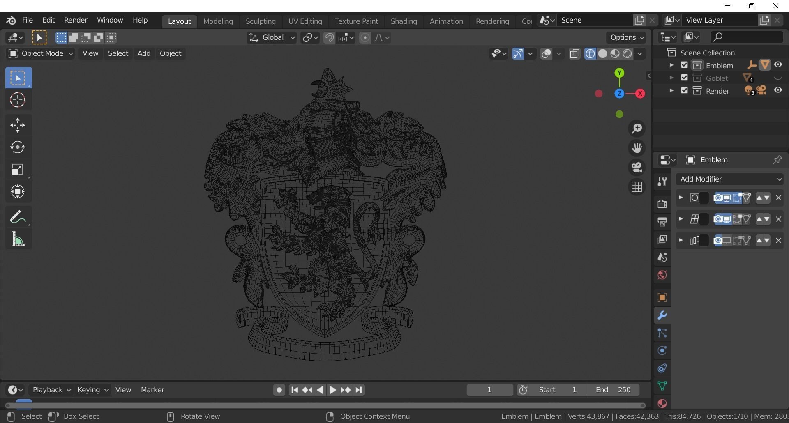Jump to timeline end button
The image size is (789, 423).
(x=359, y=390)
